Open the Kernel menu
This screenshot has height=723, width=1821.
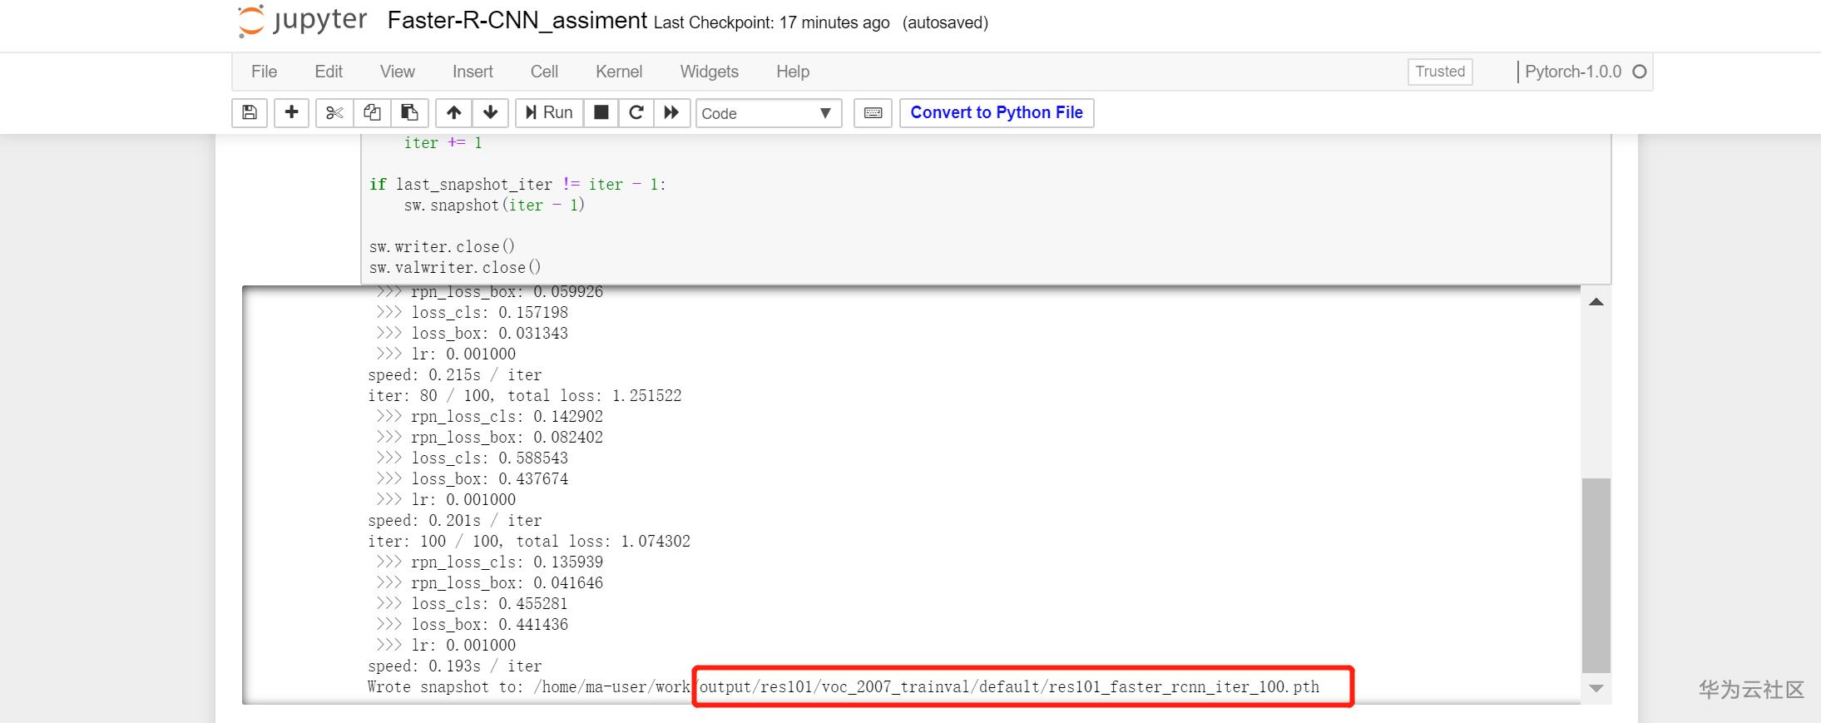pyautogui.click(x=619, y=72)
